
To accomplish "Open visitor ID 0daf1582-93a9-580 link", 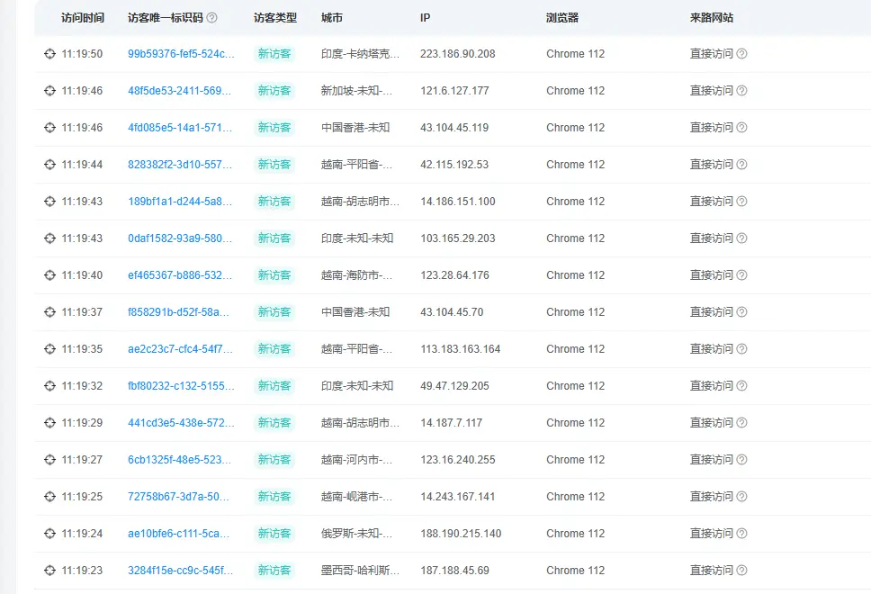I will pos(180,238).
